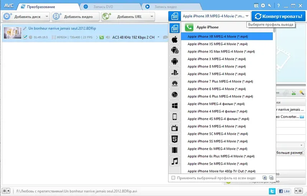
Task: Open help with the question mark icon
Action: (x=279, y=6)
